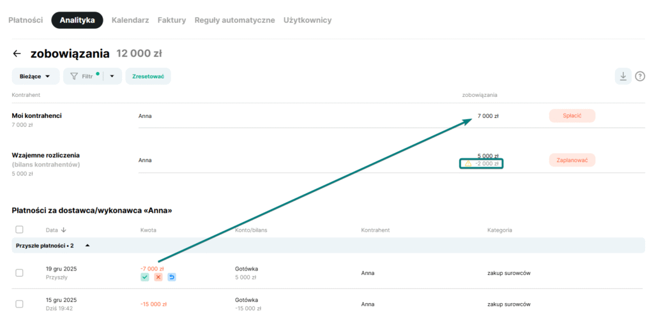Click the download icon in the toolbar
The width and height of the screenshot is (654, 312).
623,76
